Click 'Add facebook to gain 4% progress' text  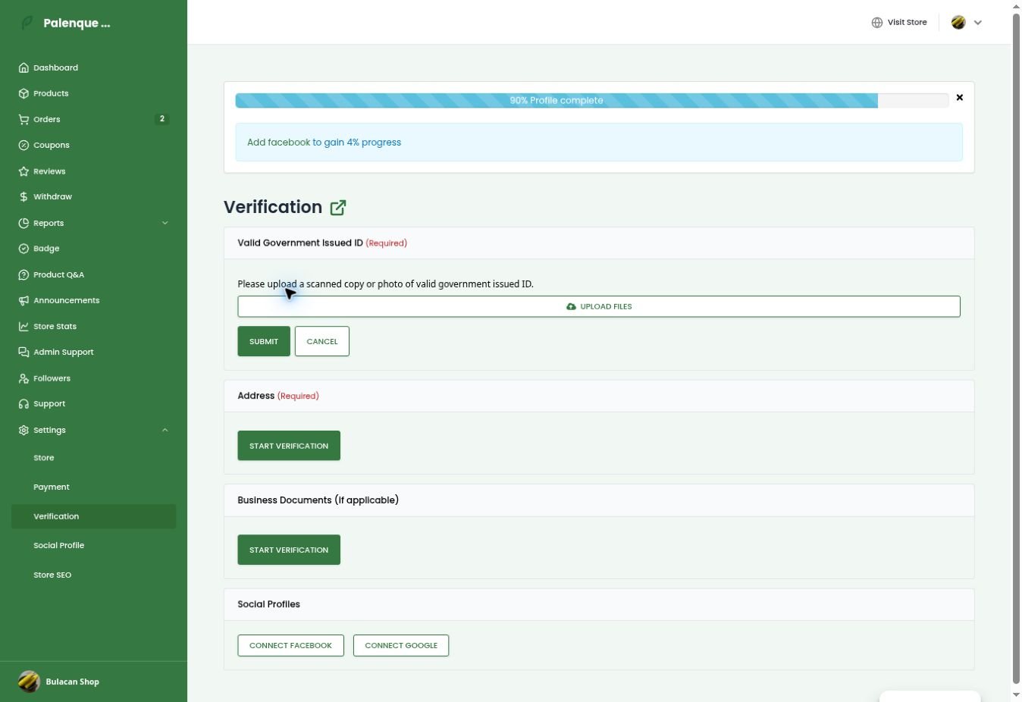[324, 143]
